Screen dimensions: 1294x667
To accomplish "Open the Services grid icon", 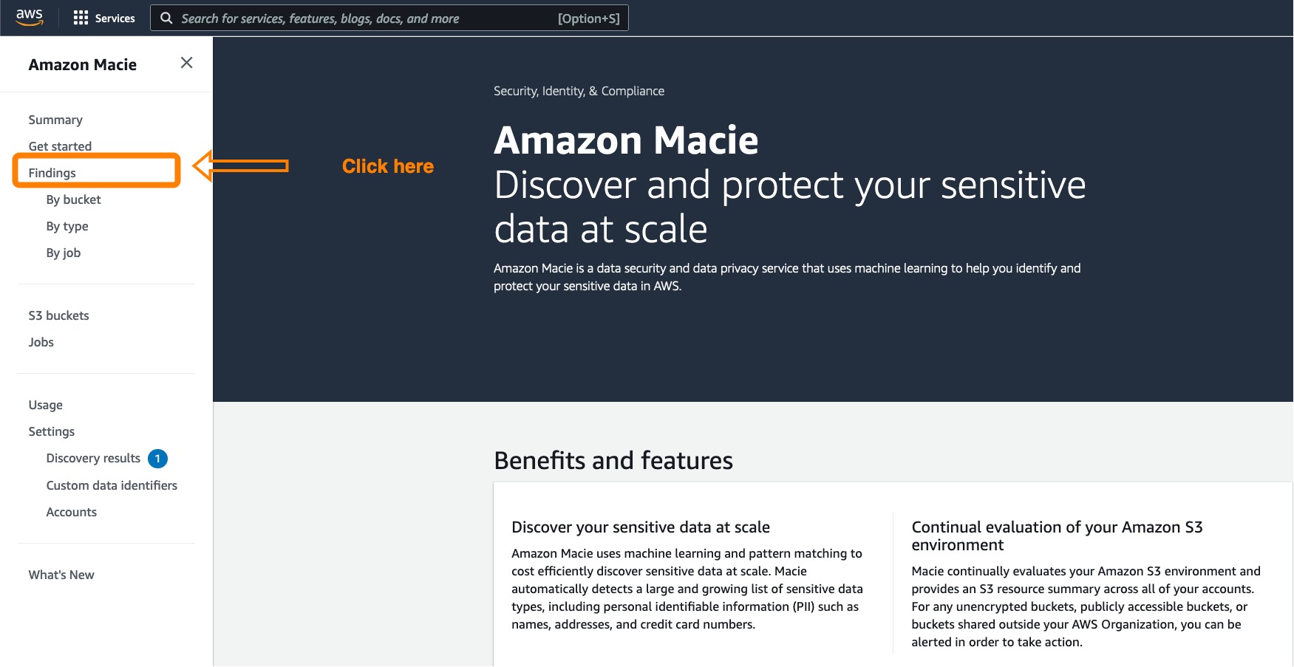I will 81,18.
